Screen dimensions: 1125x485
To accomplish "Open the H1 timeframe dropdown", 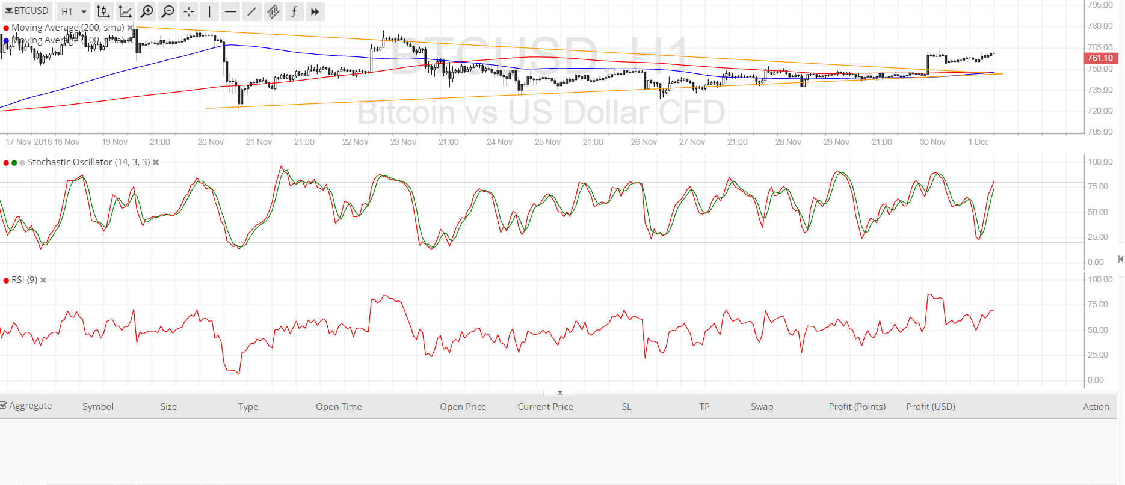I will click(74, 11).
